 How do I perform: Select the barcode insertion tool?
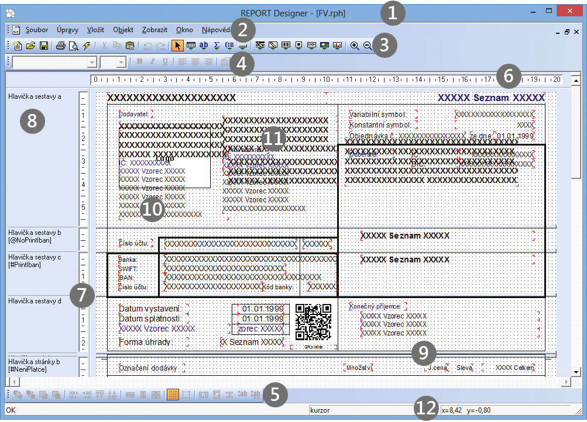[286, 46]
